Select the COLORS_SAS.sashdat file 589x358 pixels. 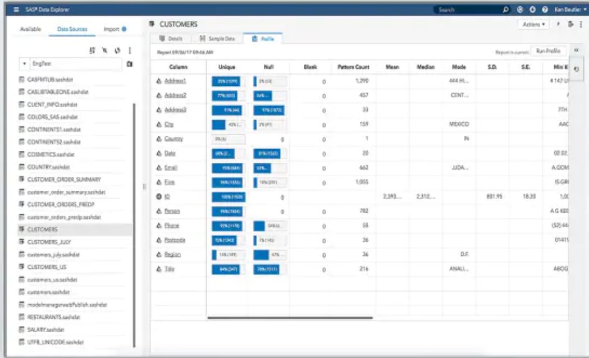click(52, 117)
